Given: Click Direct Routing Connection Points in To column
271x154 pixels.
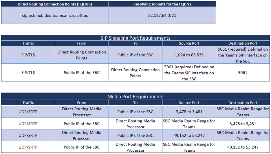Looking at the screenshot, I should click(x=135, y=73).
